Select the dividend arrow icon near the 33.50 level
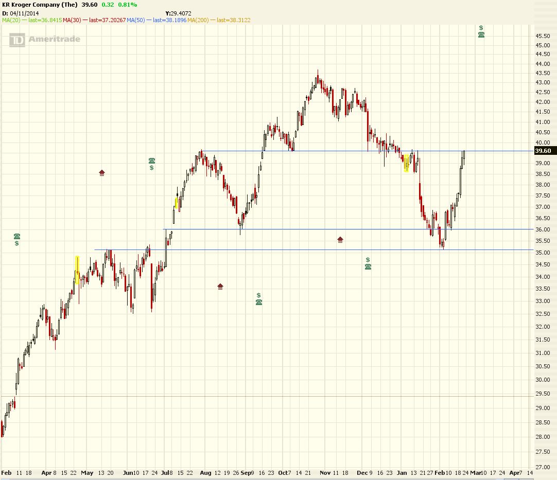 point(220,287)
